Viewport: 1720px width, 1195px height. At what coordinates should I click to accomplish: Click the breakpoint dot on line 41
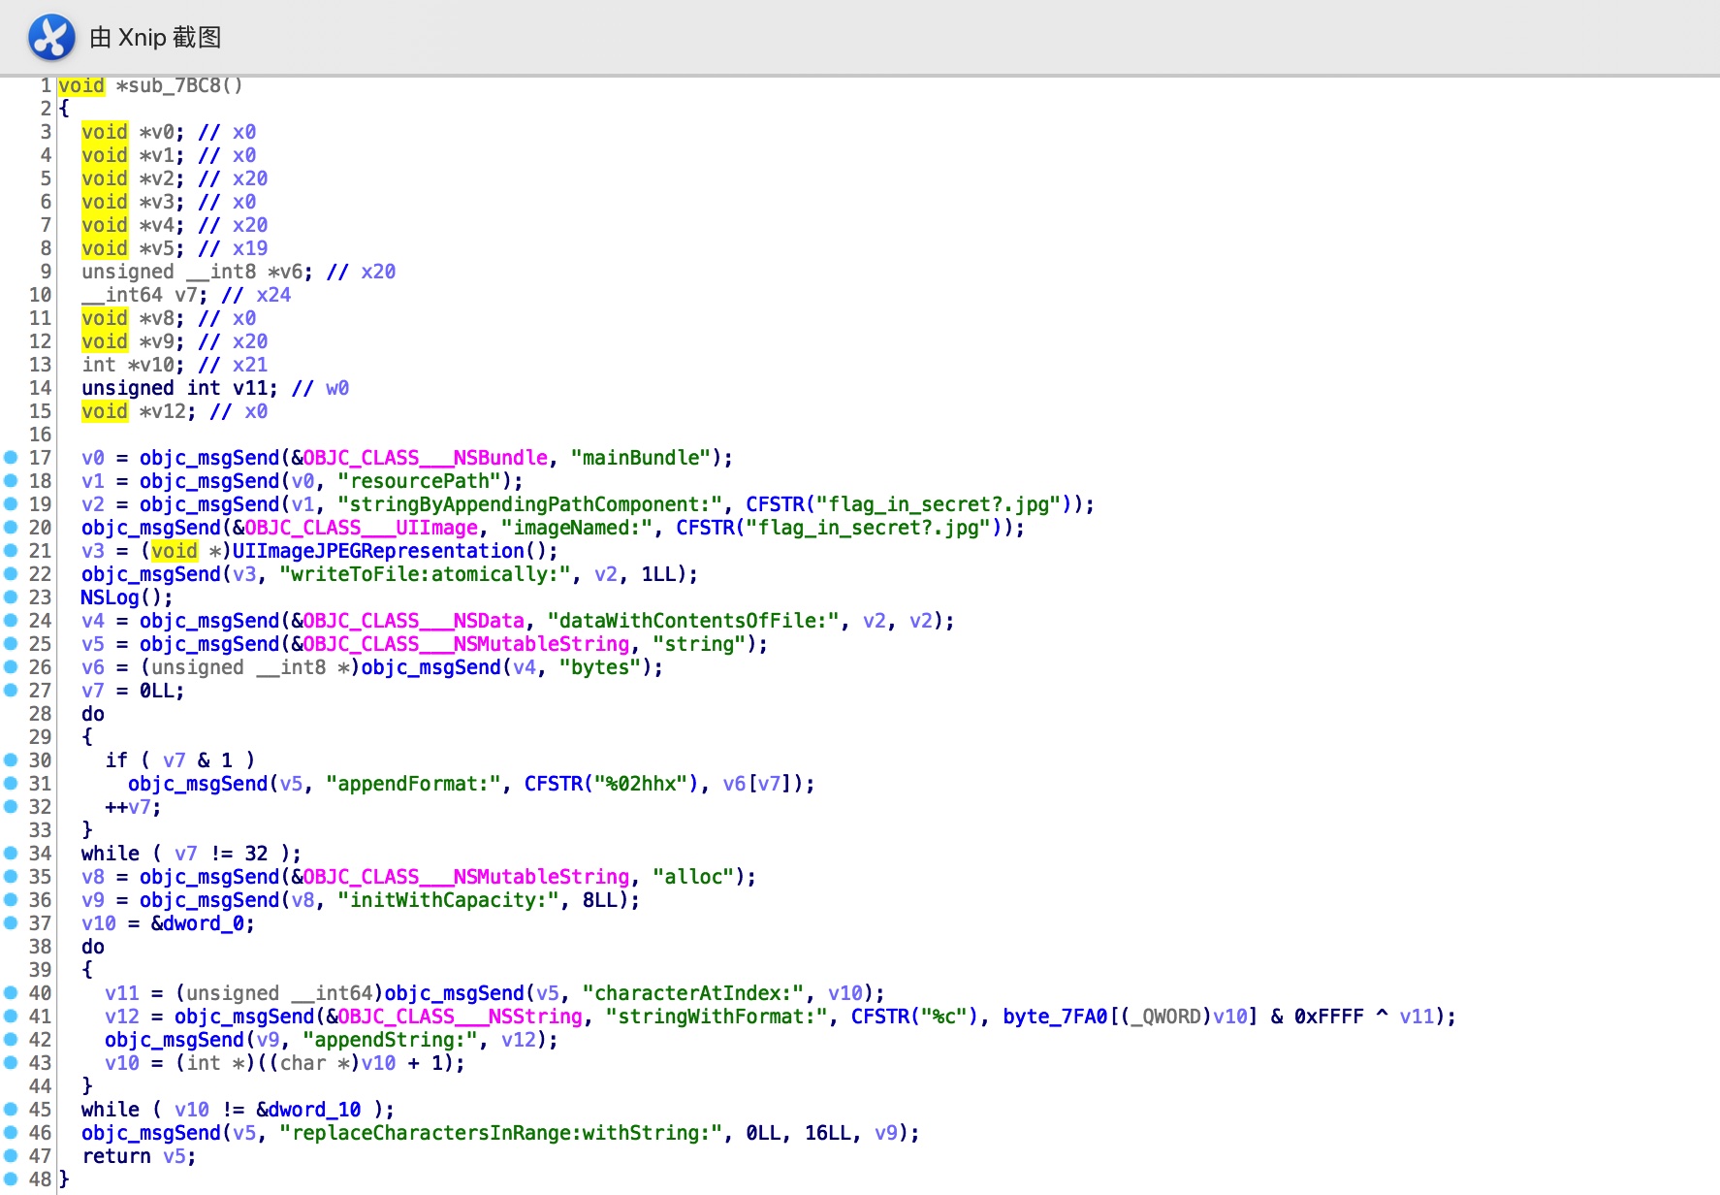tap(11, 1017)
